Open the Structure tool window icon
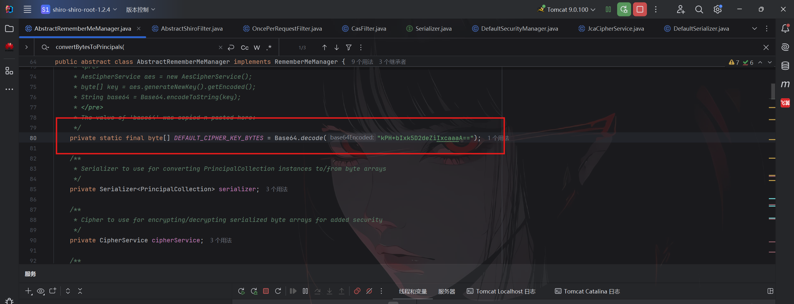The image size is (794, 304). (x=9, y=71)
